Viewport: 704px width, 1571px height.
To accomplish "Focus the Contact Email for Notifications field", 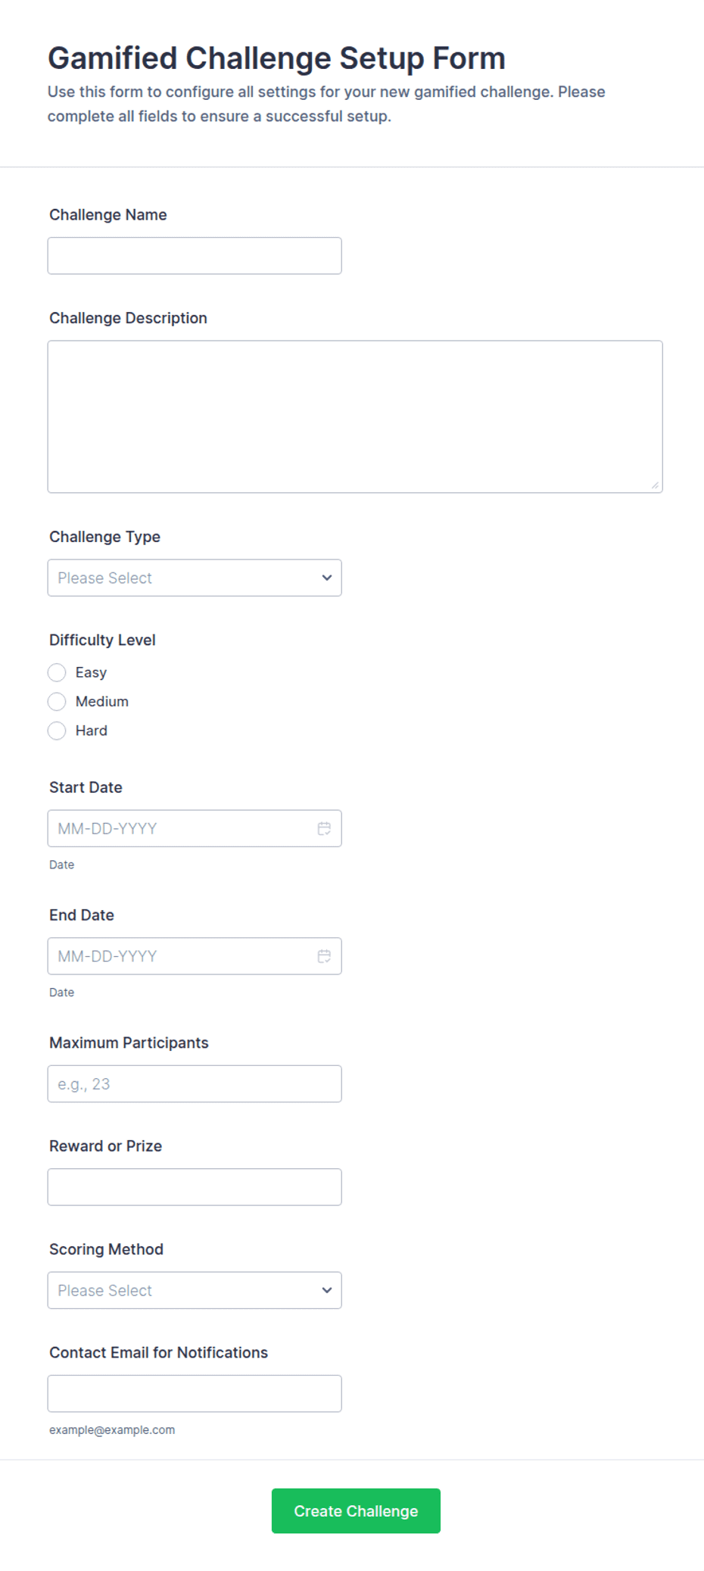I will pyautogui.click(x=195, y=1393).
